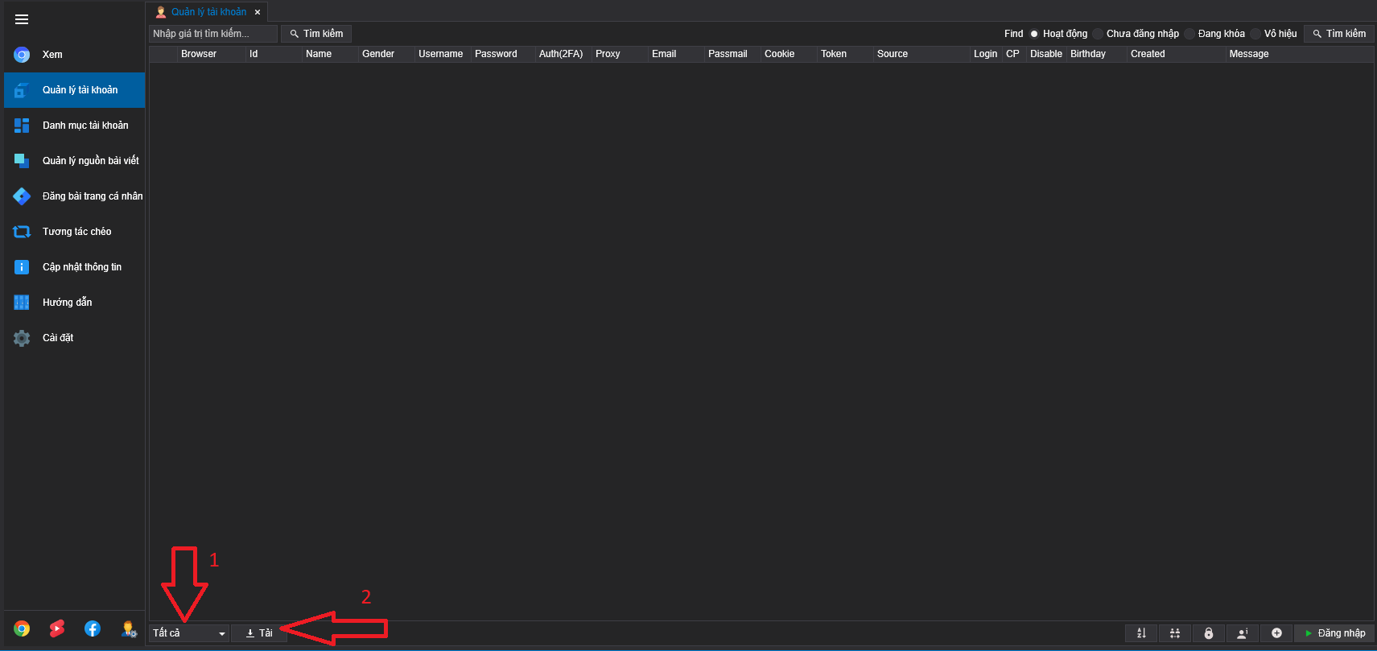Click the user info icon button

pos(1243,633)
